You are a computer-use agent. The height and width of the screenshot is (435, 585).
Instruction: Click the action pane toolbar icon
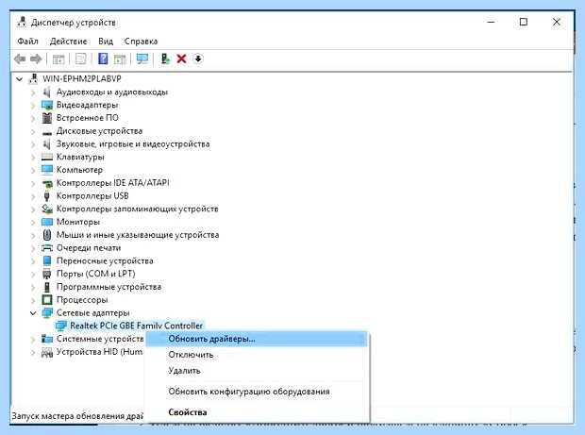click(120, 59)
